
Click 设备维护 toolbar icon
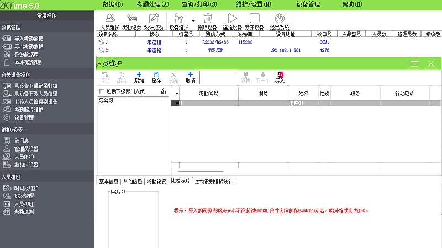pyautogui.click(x=178, y=21)
